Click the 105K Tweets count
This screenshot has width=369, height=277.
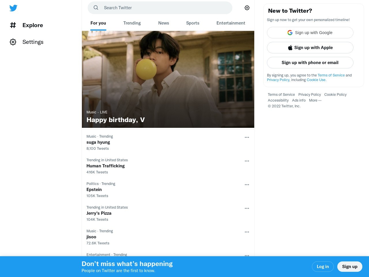point(97,196)
